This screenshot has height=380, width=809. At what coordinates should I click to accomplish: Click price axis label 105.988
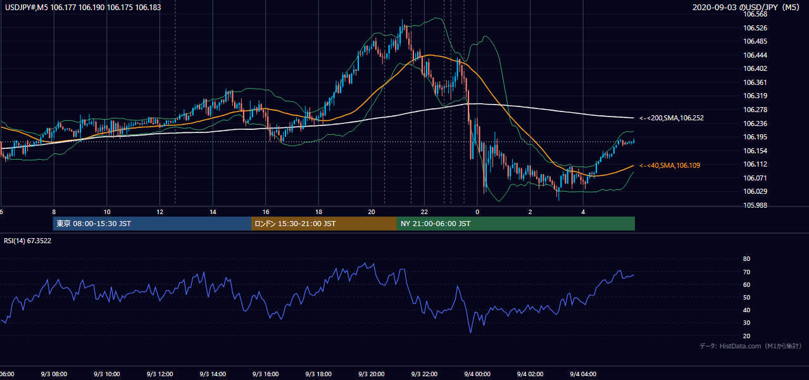point(755,205)
